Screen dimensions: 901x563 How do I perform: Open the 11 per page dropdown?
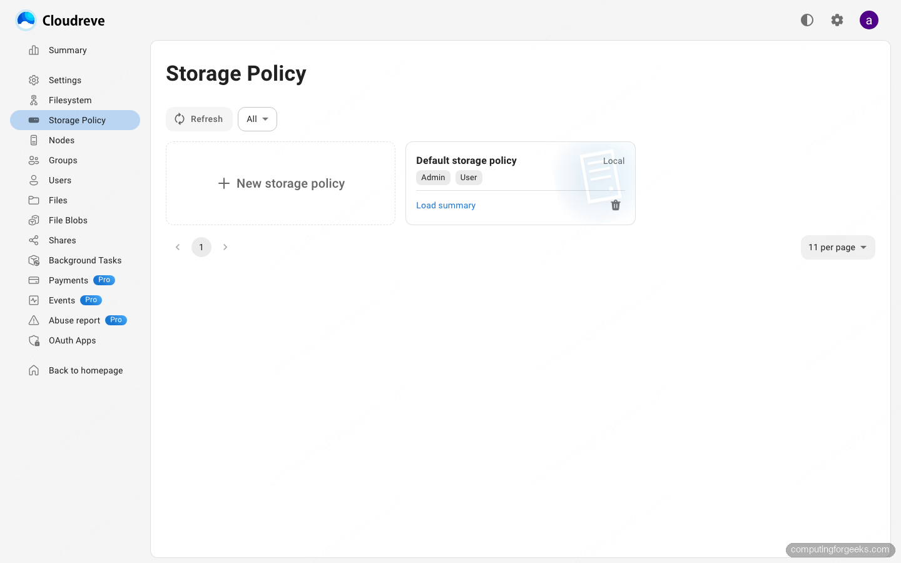point(838,247)
